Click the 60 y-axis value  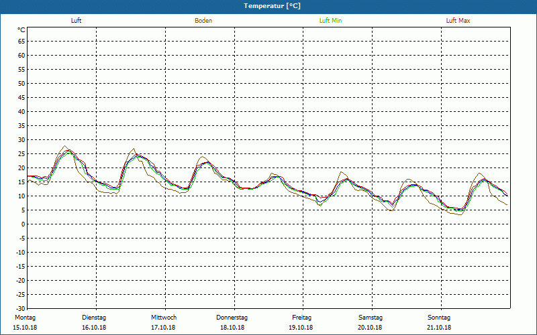tap(21, 56)
